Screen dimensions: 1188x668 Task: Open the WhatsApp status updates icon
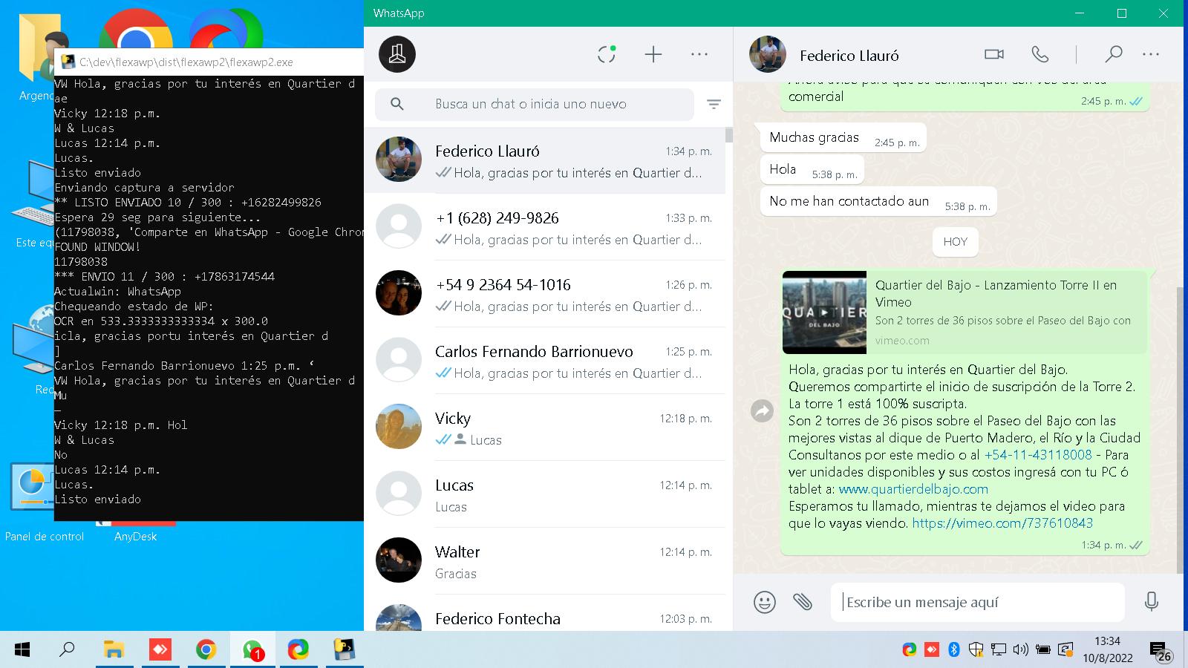[607, 54]
